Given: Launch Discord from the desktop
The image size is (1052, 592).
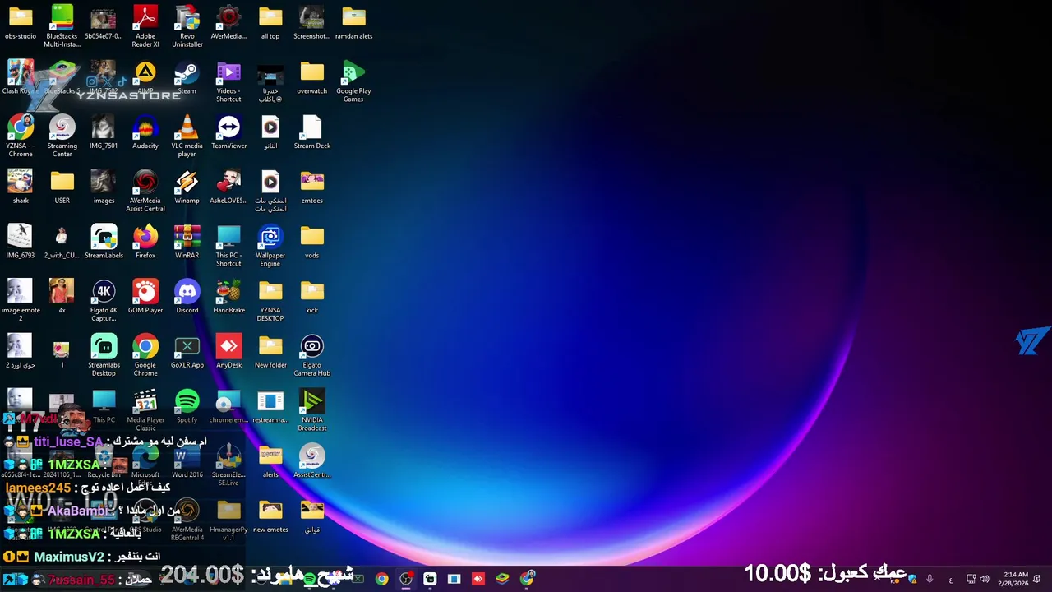Looking at the screenshot, I should (187, 297).
